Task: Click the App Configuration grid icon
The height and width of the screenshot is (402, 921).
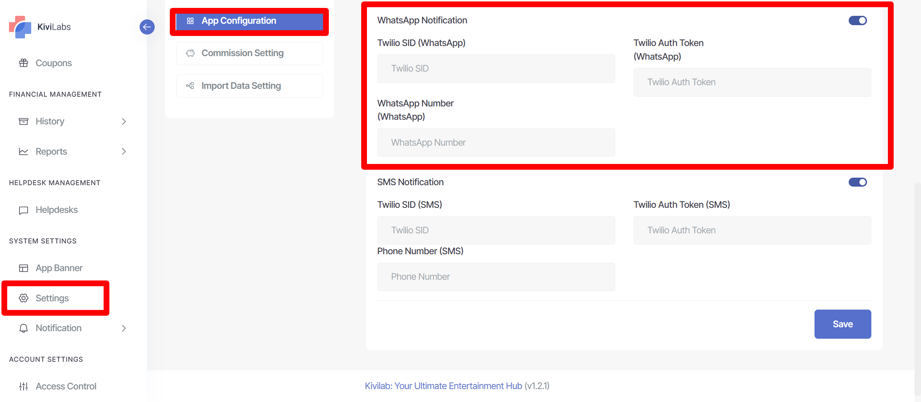Action: click(190, 21)
